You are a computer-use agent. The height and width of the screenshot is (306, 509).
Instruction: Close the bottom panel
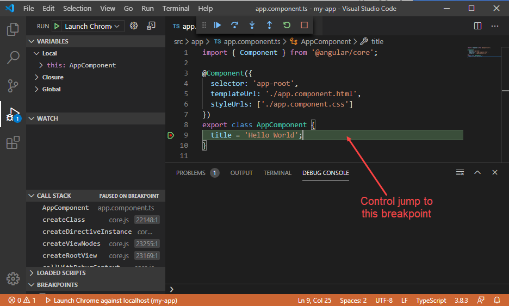point(495,172)
